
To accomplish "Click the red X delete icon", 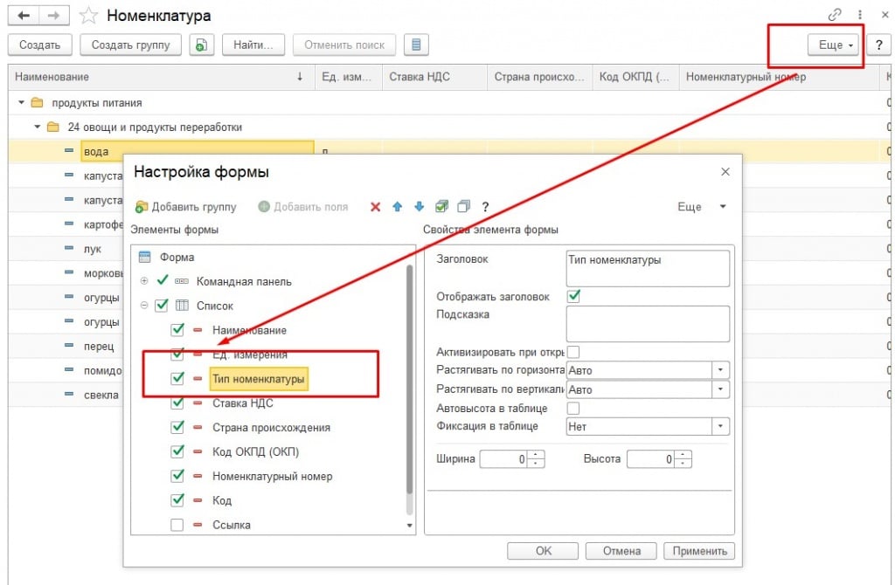I will (375, 207).
